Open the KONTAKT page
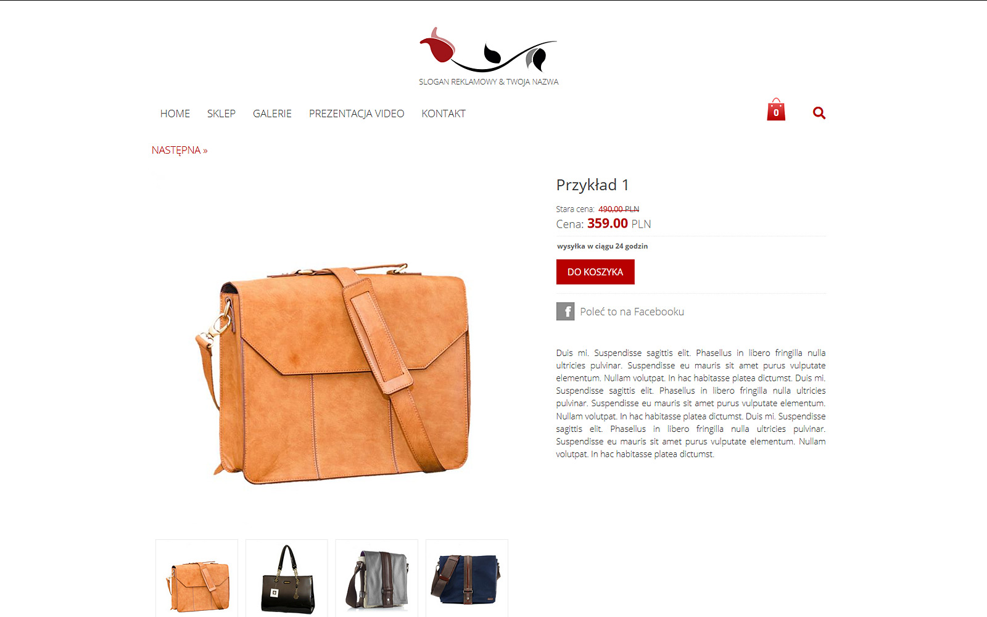The height and width of the screenshot is (617, 987). click(x=444, y=114)
